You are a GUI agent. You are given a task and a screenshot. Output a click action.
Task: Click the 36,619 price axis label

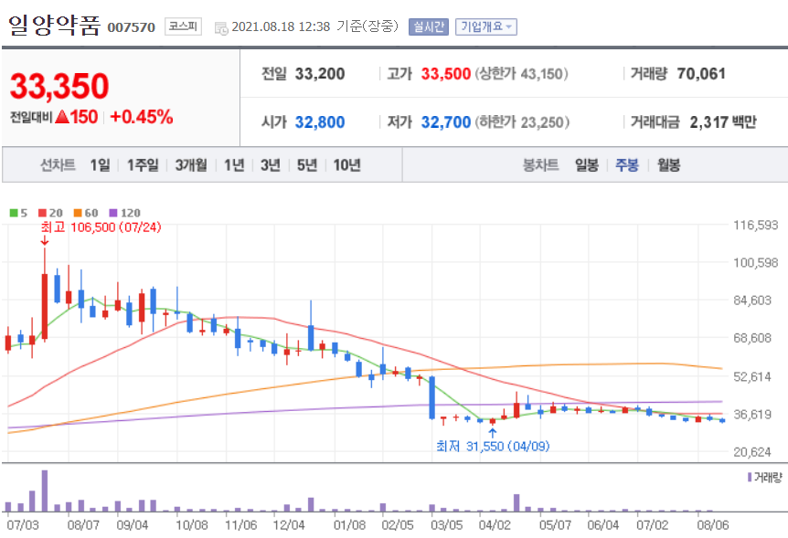tap(751, 415)
